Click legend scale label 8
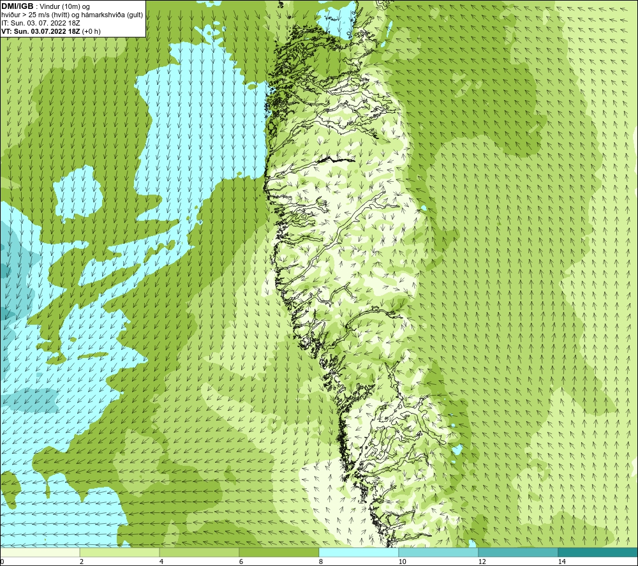The image size is (638, 566). coord(321,562)
